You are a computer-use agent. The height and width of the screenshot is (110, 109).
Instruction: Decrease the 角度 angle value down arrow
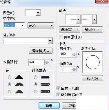[x=74, y=71]
